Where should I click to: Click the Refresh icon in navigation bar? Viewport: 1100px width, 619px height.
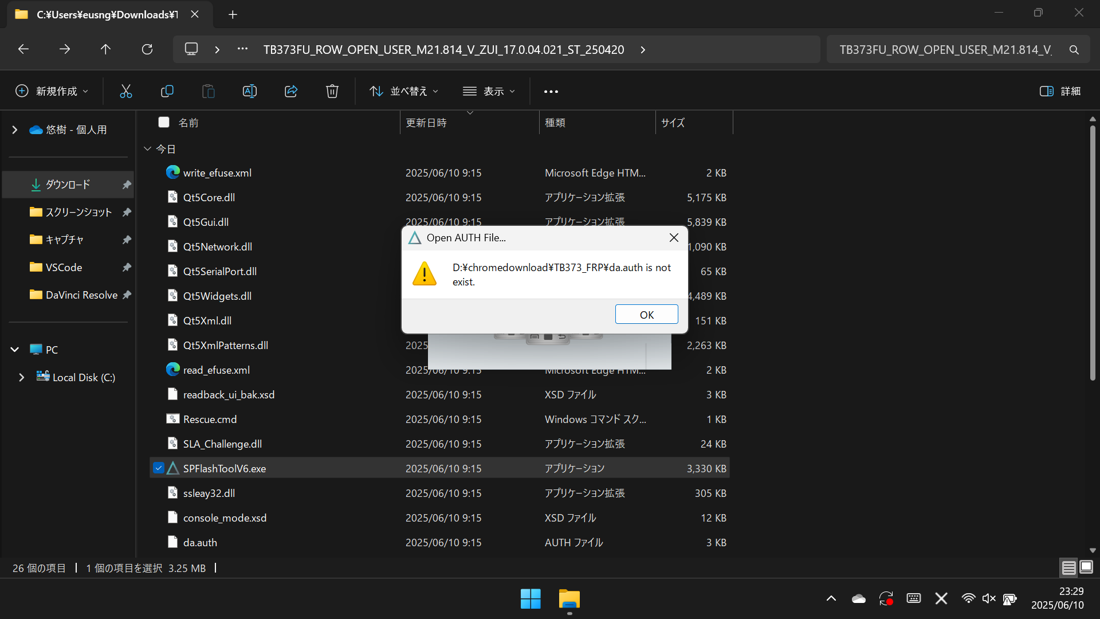click(x=147, y=49)
